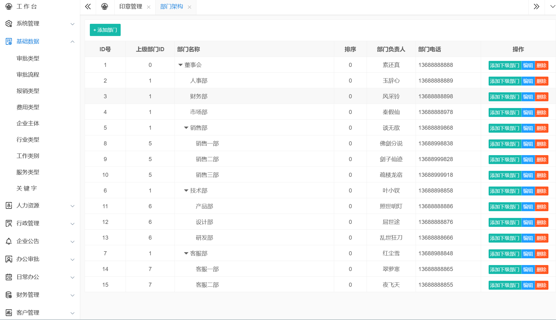The image size is (556, 320).
Task: Close the 部门架构 tab
Action: click(189, 7)
